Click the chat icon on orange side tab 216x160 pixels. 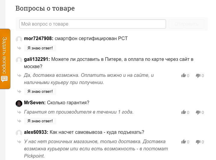(x=5, y=79)
